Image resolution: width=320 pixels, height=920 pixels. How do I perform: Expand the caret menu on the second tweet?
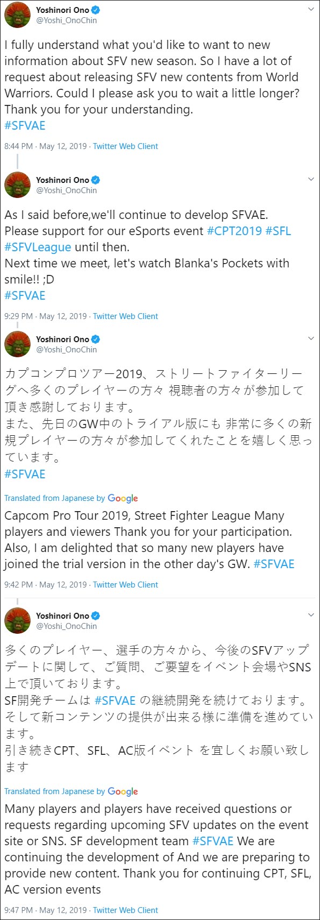click(311, 178)
